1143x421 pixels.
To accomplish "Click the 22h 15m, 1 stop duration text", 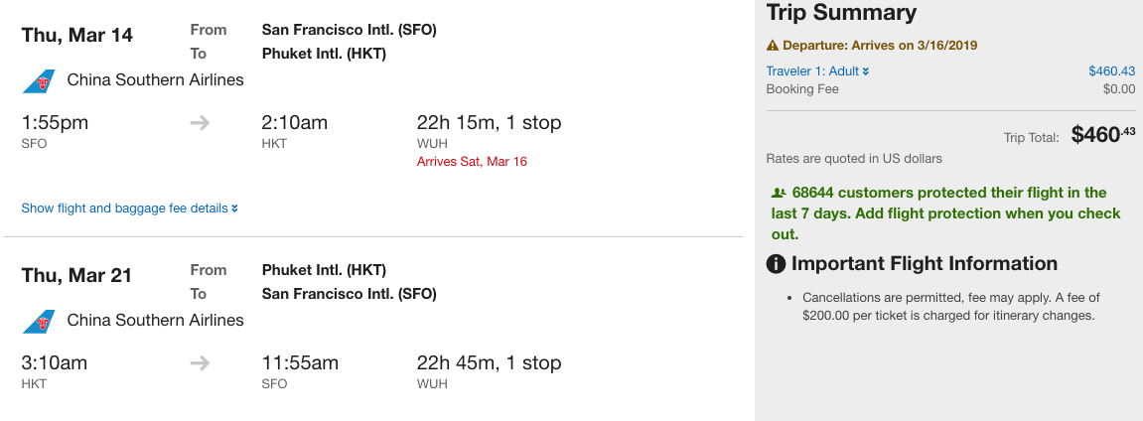I will coord(489,123).
